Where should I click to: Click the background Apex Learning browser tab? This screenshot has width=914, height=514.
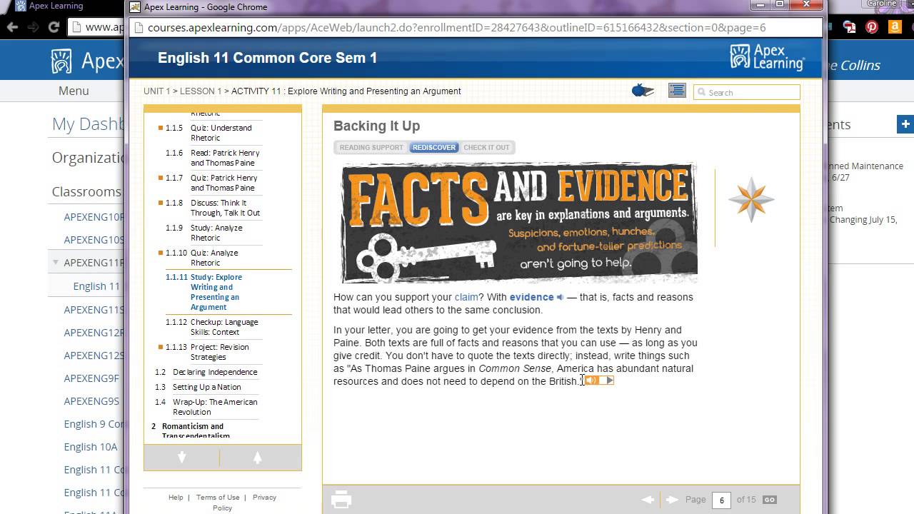(x=57, y=6)
